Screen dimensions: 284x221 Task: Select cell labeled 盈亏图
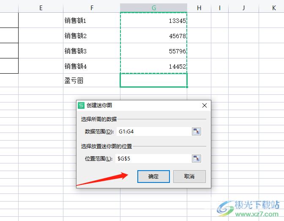click(92, 80)
